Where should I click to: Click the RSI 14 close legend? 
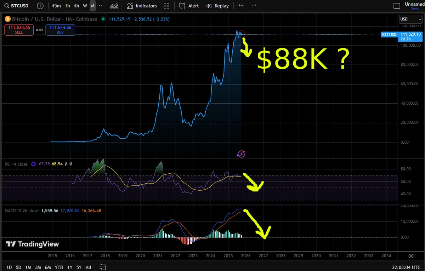pos(16,164)
